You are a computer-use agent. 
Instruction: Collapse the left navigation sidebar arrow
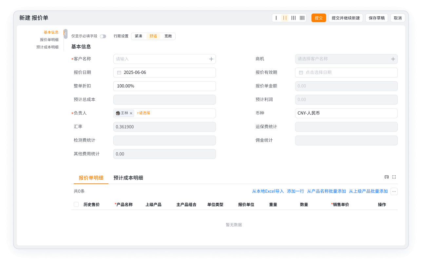(66, 34)
